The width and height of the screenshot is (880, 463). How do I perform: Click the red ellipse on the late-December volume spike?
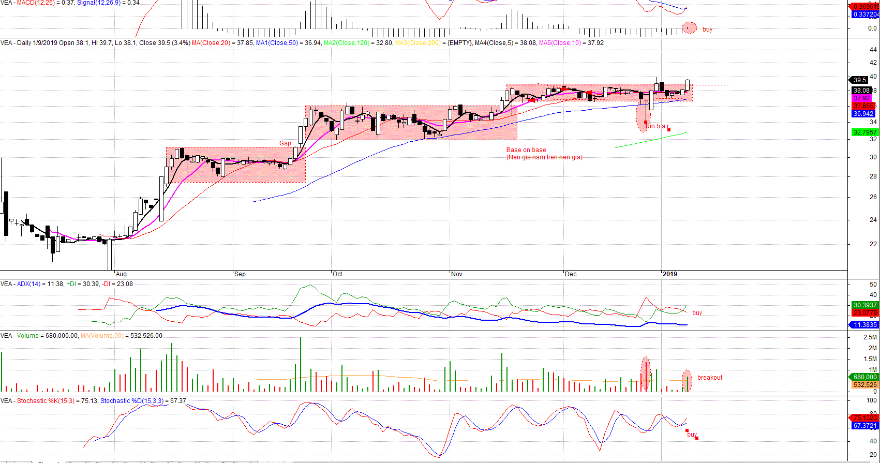[645, 373]
